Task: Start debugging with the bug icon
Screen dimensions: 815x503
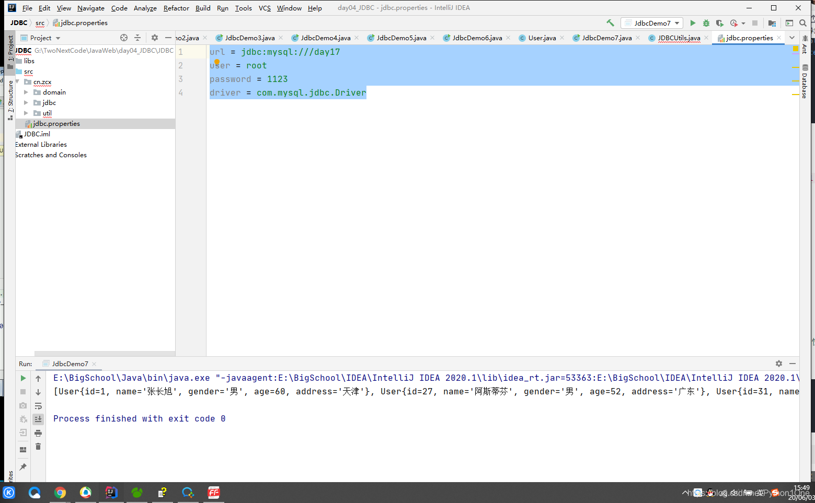Action: pyautogui.click(x=706, y=23)
